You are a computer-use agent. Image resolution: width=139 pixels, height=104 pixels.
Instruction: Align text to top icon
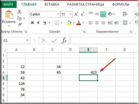click(91, 13)
